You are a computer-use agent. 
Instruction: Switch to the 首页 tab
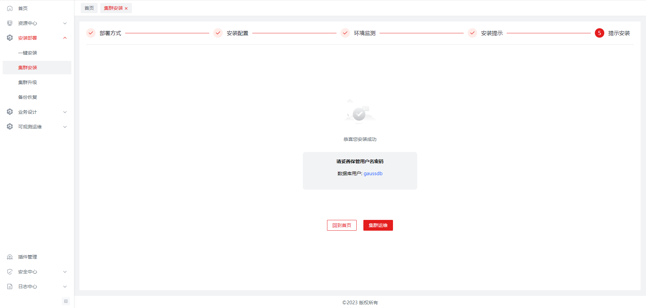coord(89,8)
